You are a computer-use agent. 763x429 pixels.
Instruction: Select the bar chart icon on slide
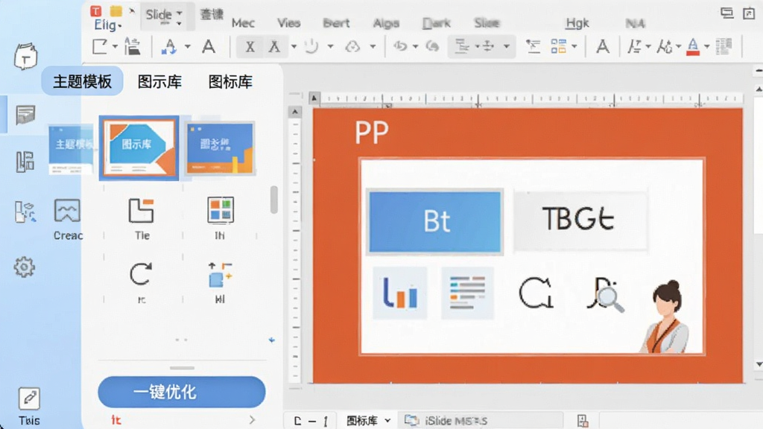[x=400, y=293]
